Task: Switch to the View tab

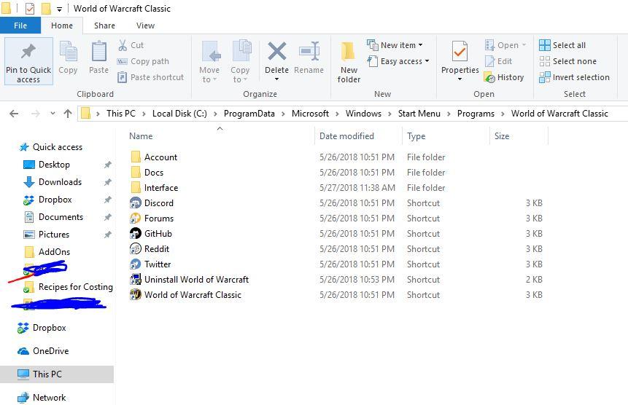Action: (145, 25)
